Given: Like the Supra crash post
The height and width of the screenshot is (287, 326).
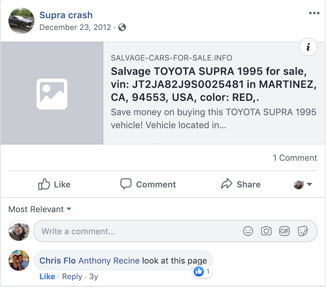Looking at the screenshot, I should click(x=55, y=184).
